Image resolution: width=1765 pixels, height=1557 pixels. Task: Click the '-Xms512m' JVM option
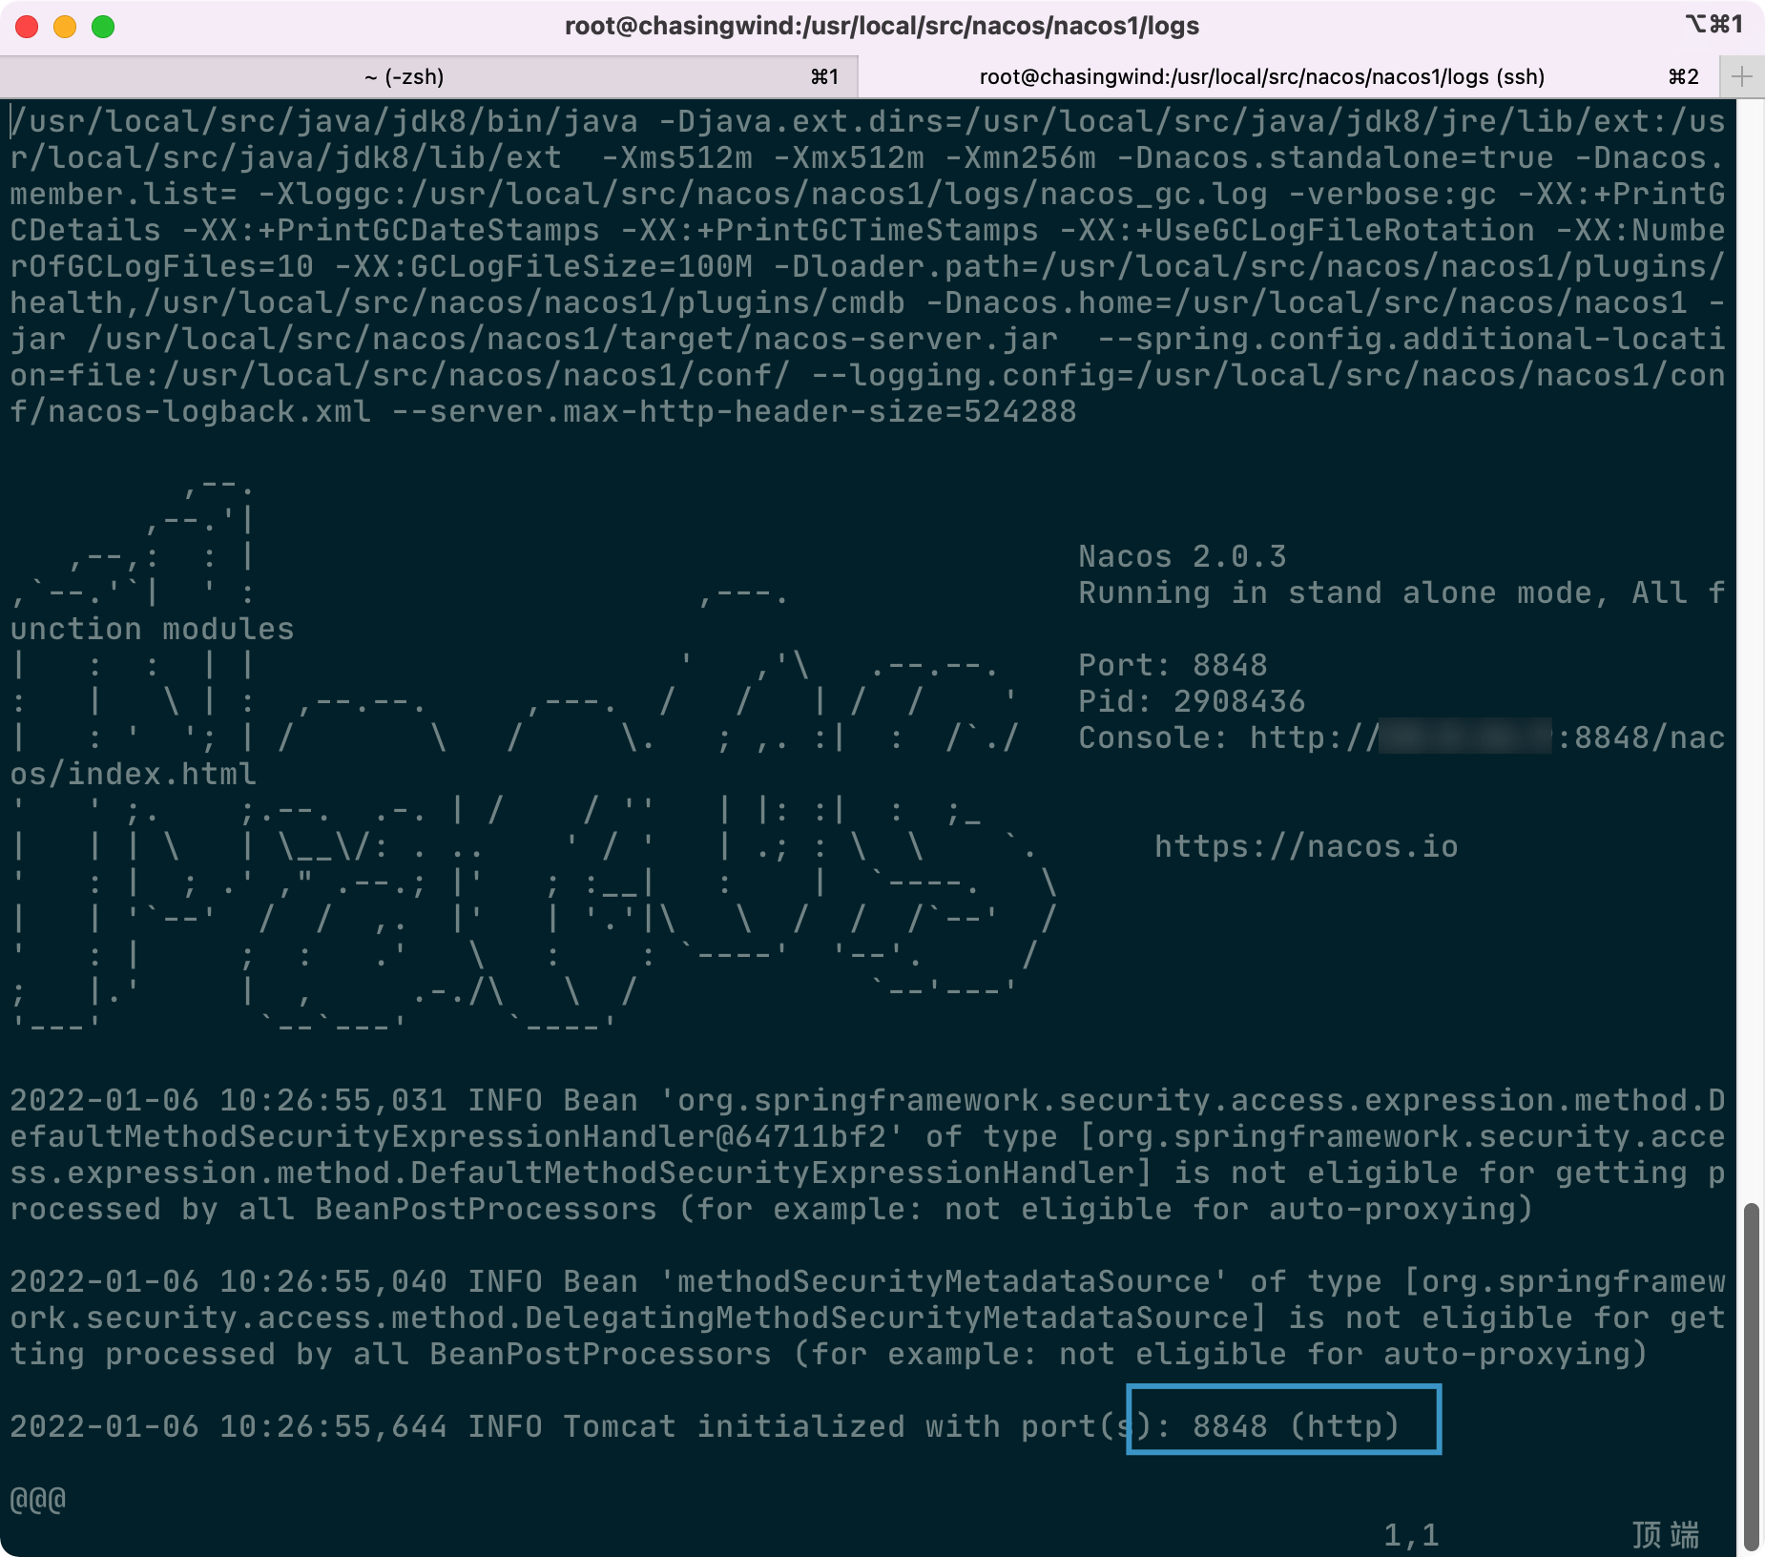676,157
